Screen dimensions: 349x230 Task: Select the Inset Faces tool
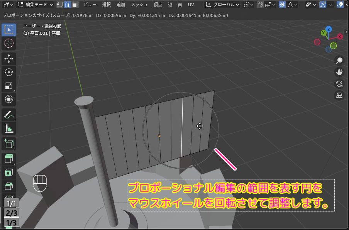[8, 172]
